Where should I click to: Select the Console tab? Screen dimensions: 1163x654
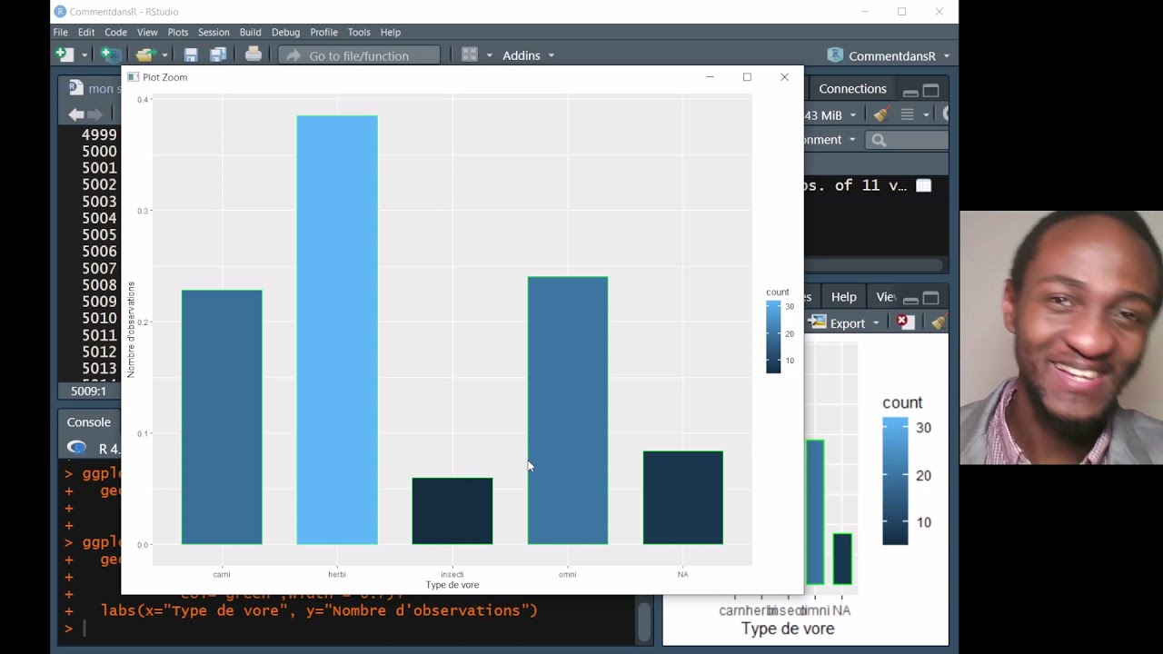click(x=88, y=421)
